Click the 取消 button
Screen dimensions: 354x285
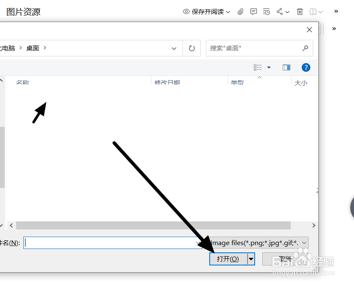pos(285,259)
